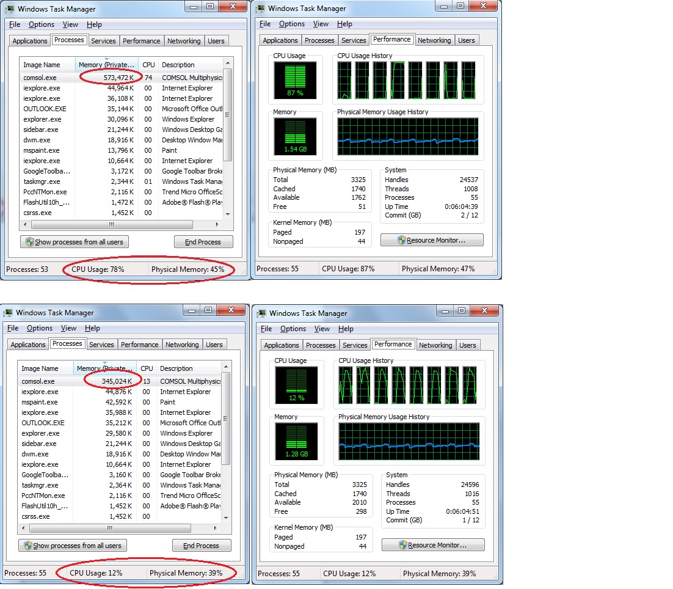Click right arrow of top-left horizontal scrollbar
673x589 pixels.
[x=217, y=224]
